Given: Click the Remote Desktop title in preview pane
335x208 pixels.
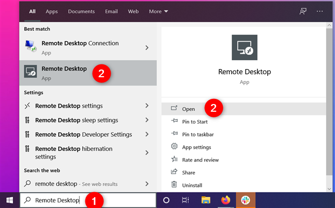Looking at the screenshot, I should point(245,72).
